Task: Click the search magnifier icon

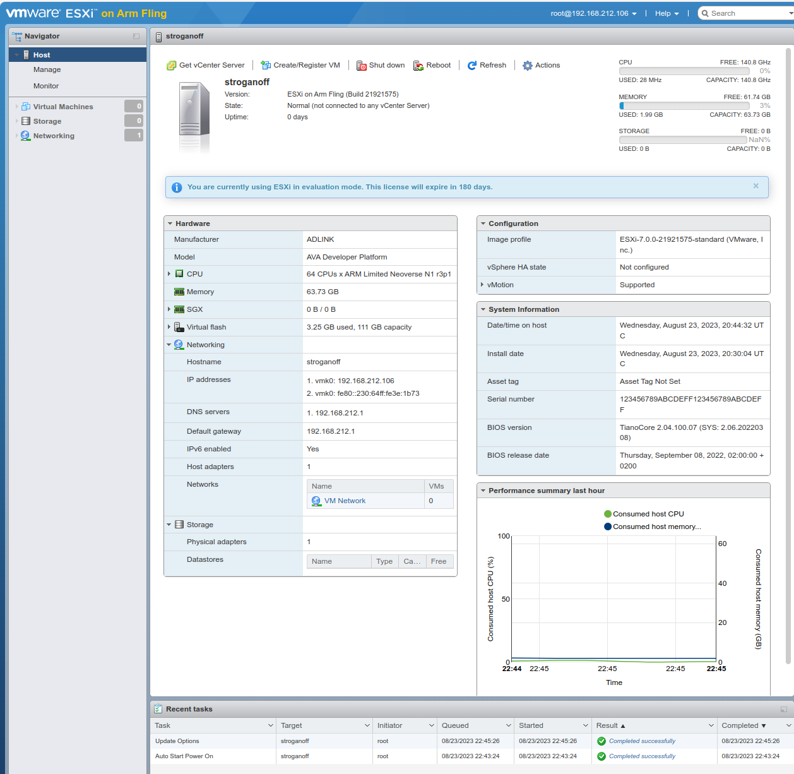Action: click(705, 13)
